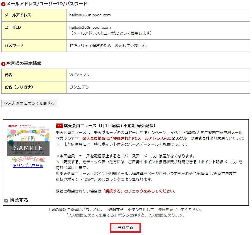Image resolution: width=252 pixels, height=235 pixels.
Task: Click the 登録する register button
Action: (x=125, y=227)
